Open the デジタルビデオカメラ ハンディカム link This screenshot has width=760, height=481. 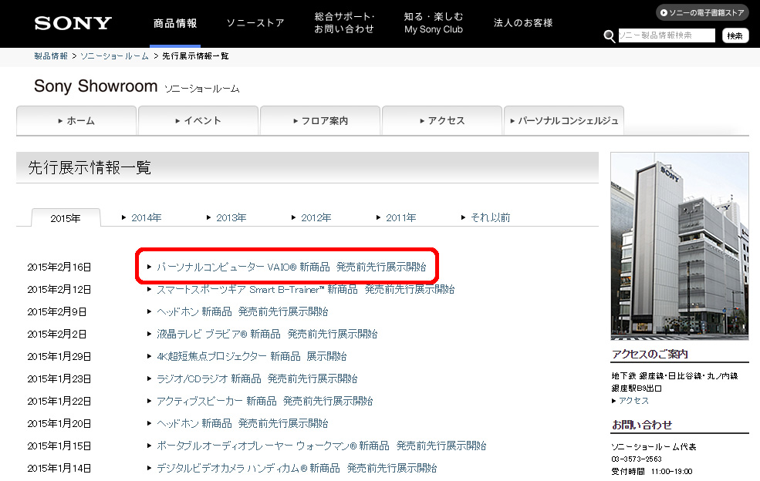pos(296,468)
